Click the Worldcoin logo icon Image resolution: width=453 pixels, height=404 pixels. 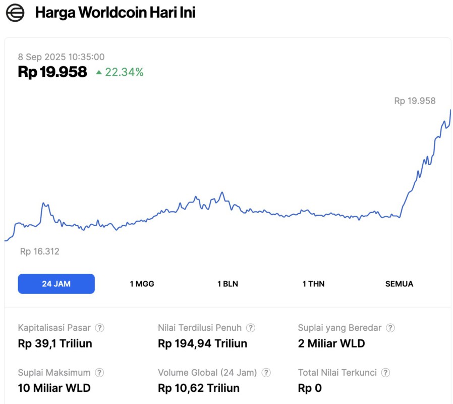coord(15,13)
